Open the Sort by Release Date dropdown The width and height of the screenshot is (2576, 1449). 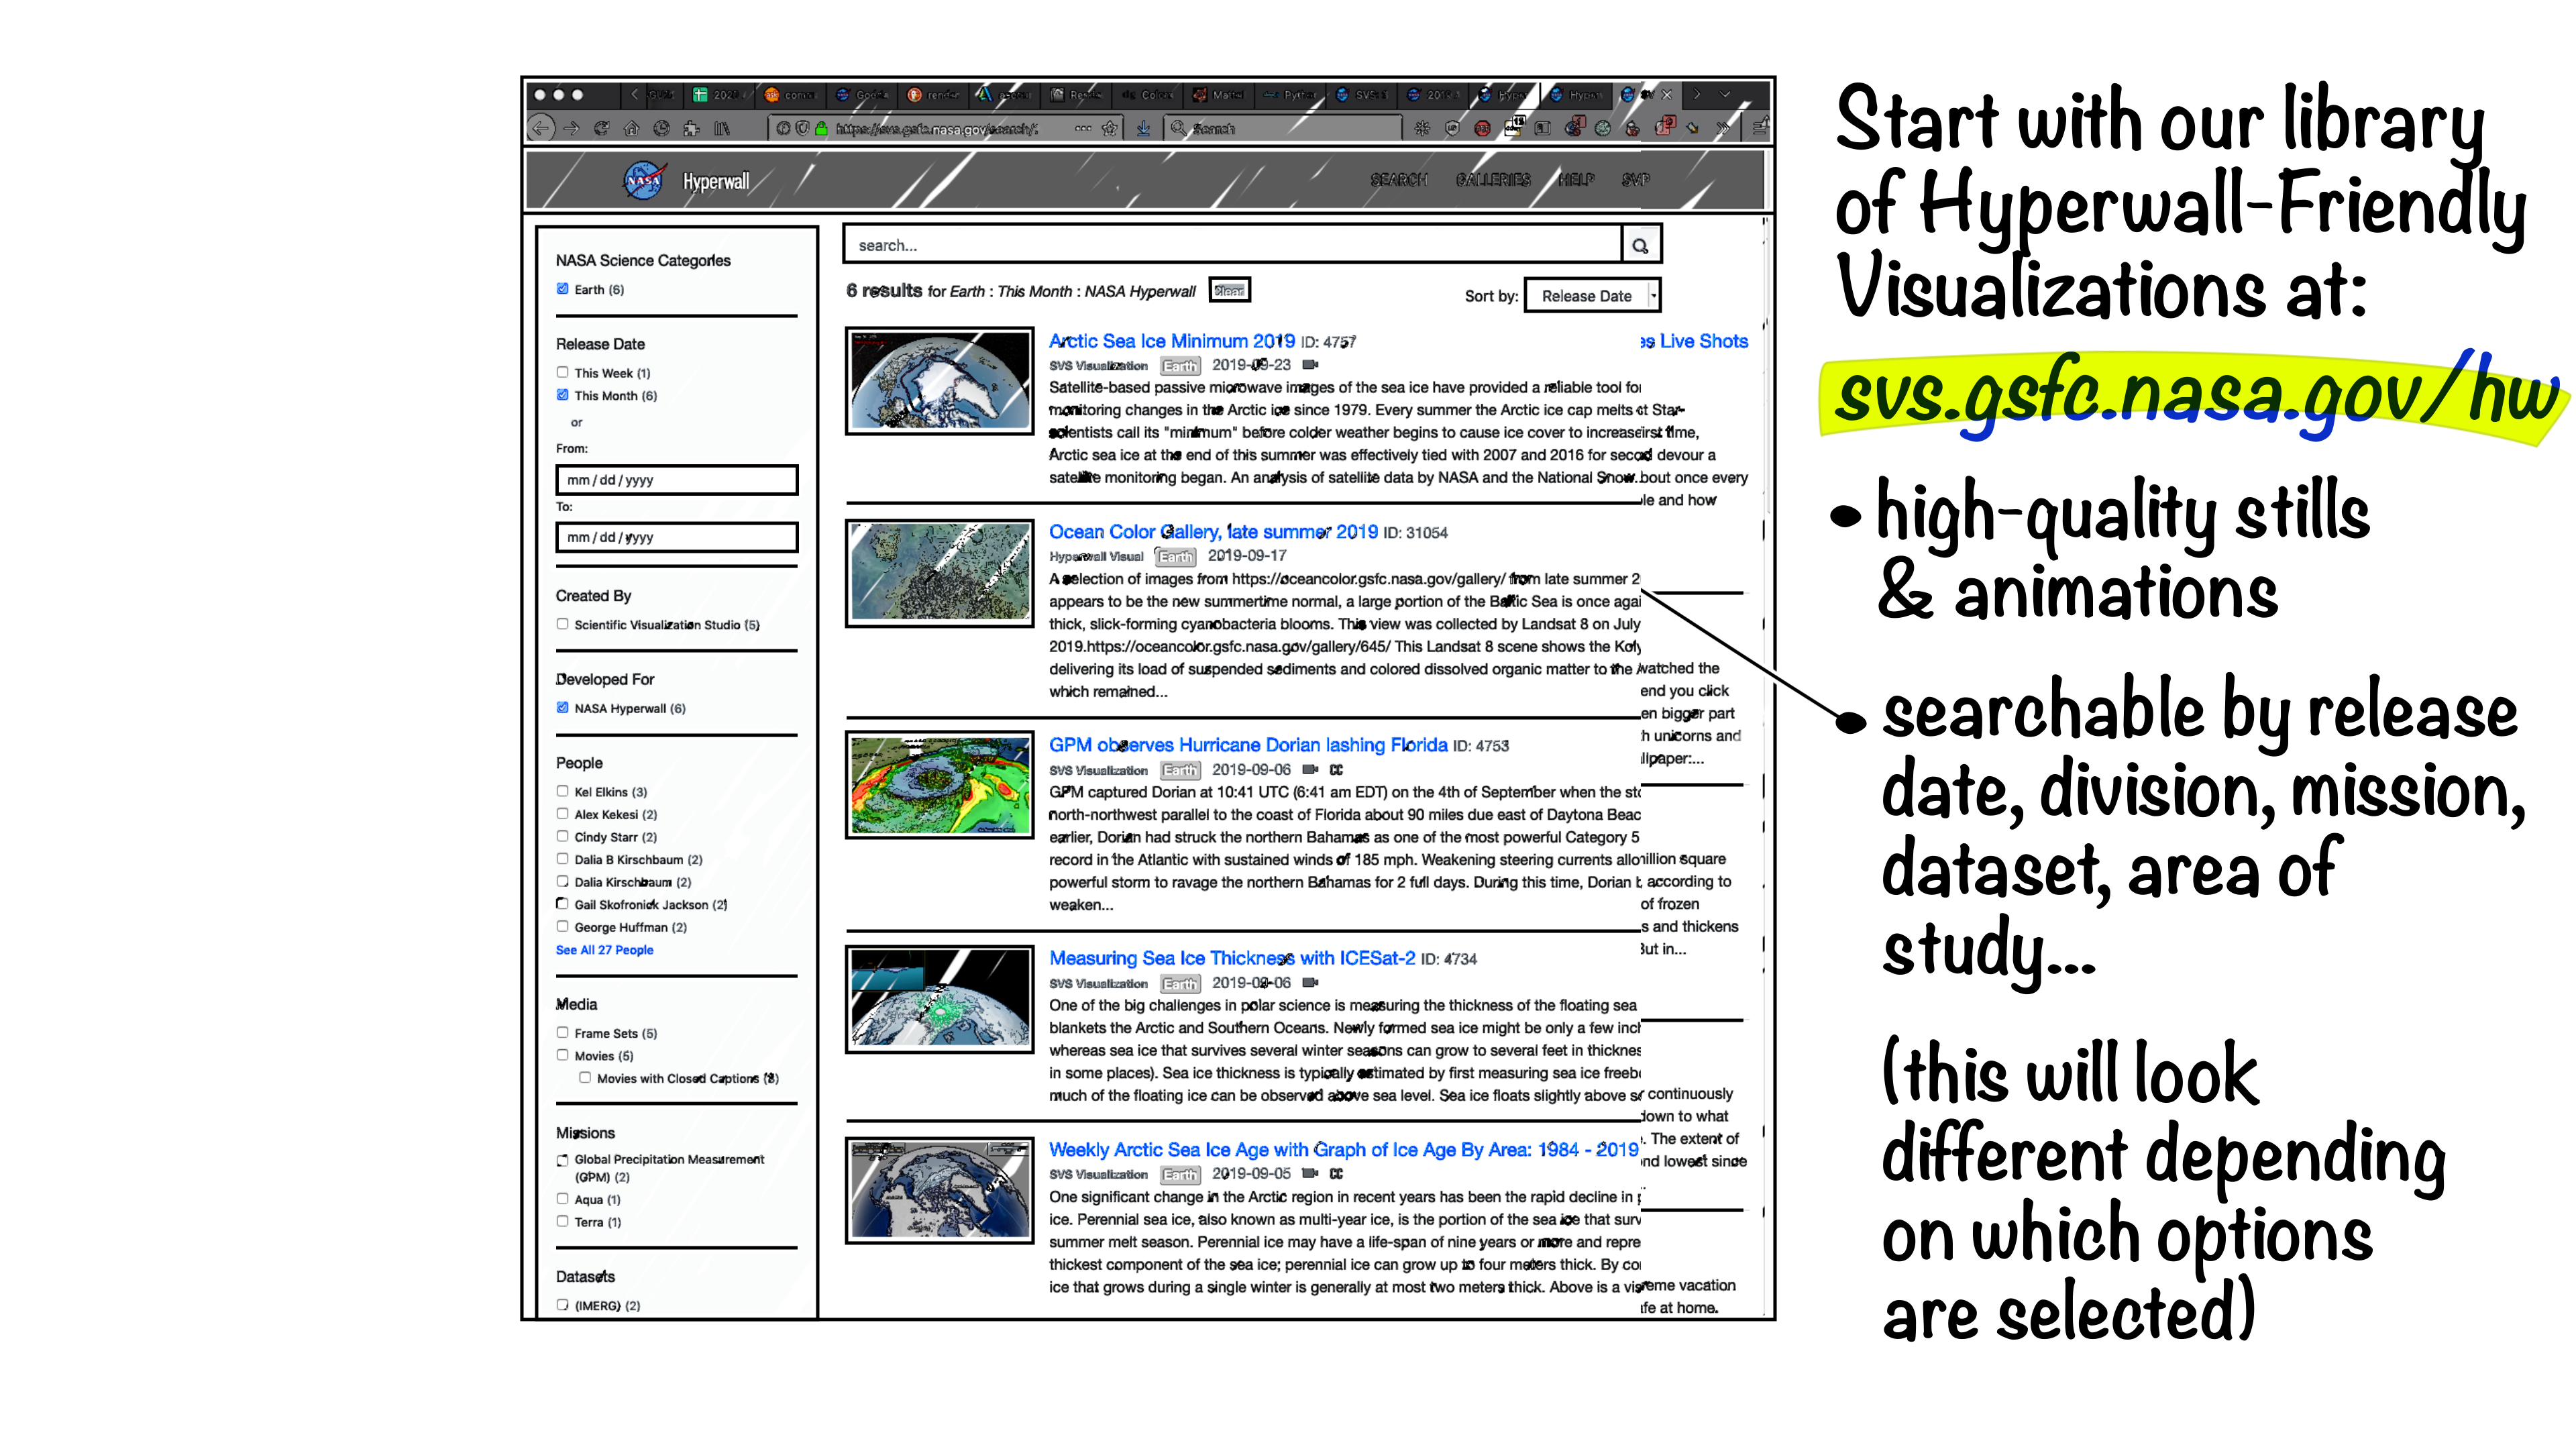tap(1592, 296)
